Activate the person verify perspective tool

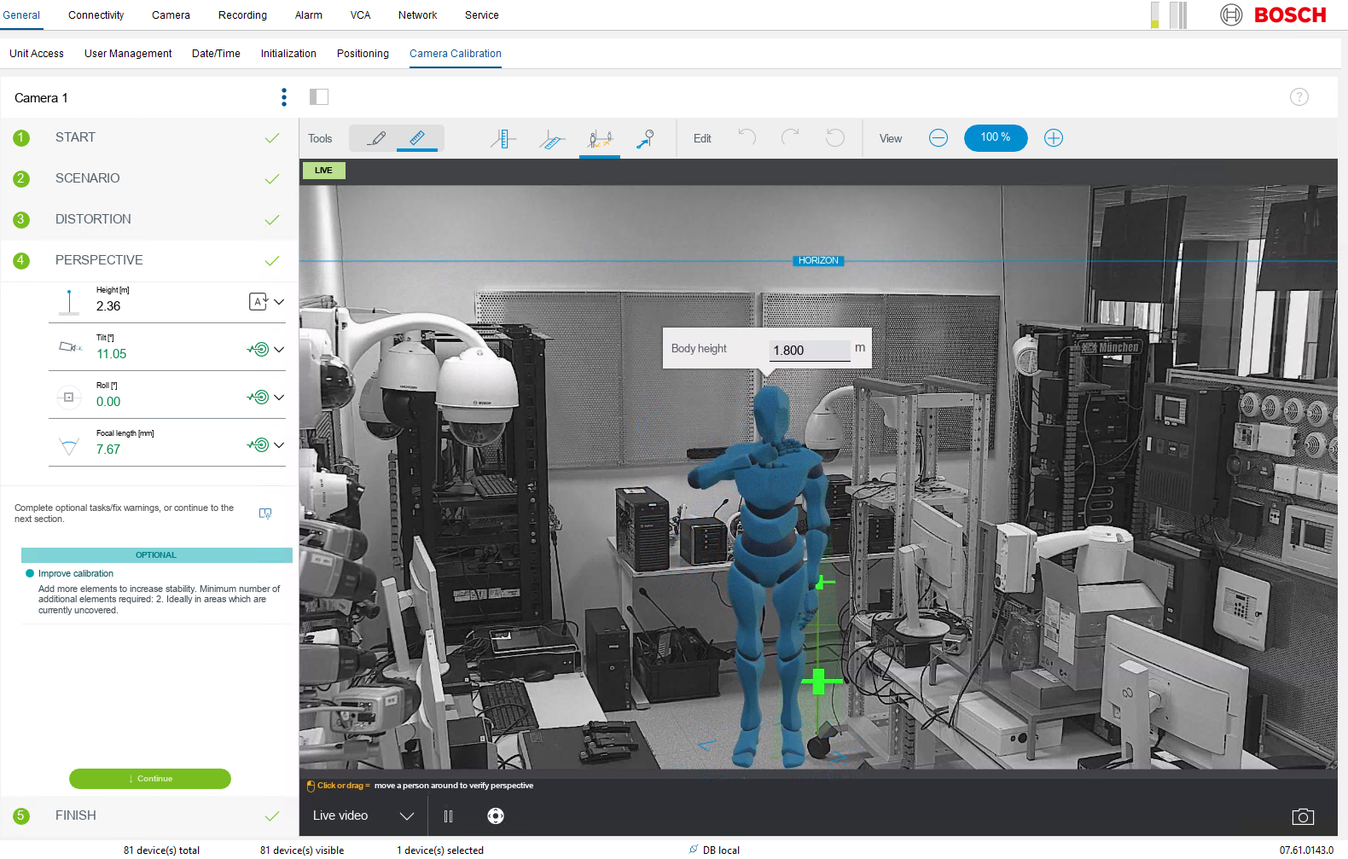pos(600,138)
